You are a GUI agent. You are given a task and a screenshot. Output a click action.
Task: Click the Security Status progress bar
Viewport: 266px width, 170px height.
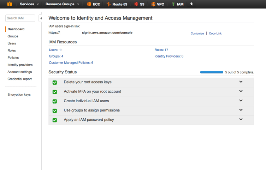click(x=212, y=72)
